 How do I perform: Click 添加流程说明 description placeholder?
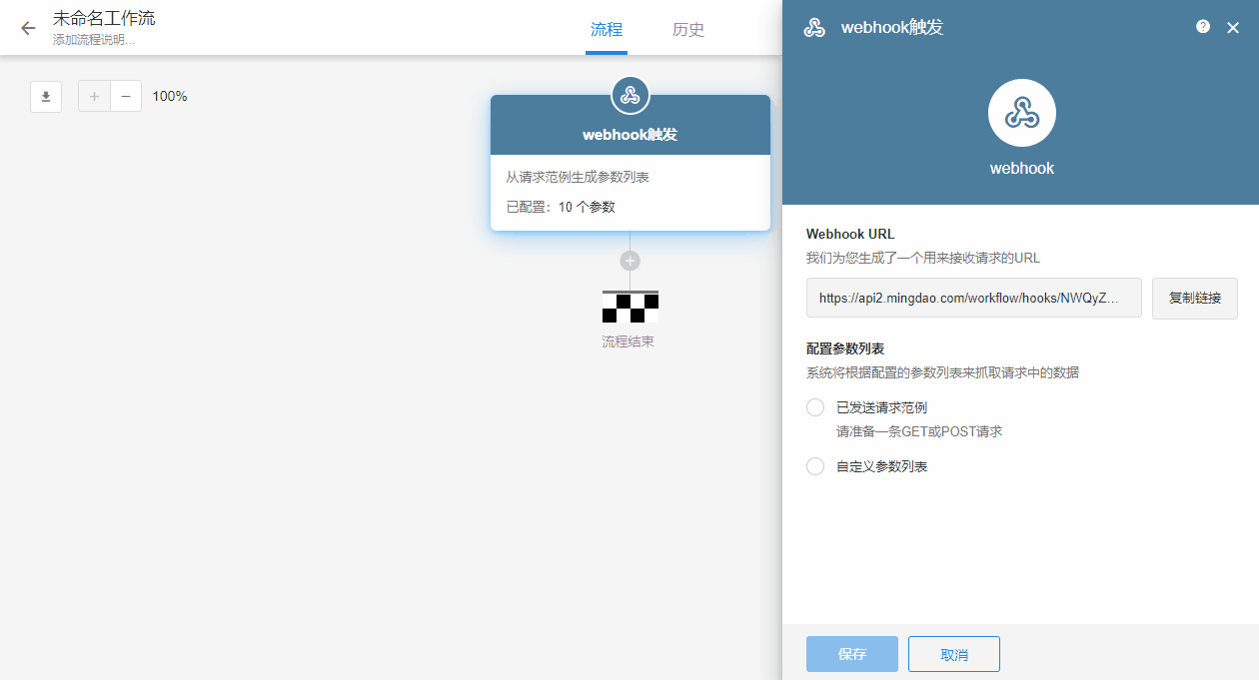coord(94,40)
